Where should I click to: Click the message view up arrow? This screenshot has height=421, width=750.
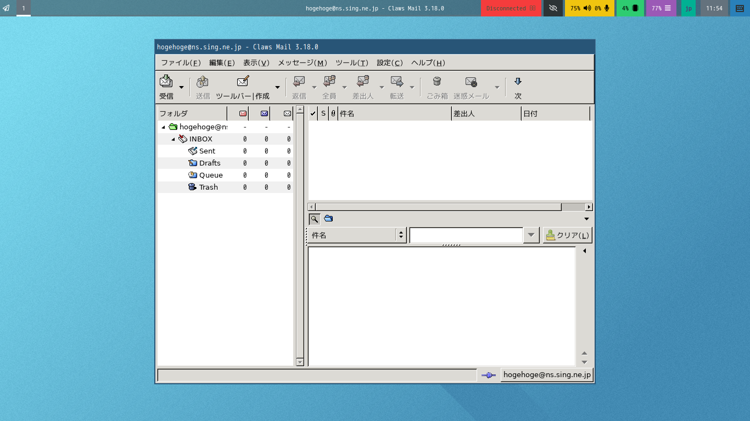click(584, 353)
